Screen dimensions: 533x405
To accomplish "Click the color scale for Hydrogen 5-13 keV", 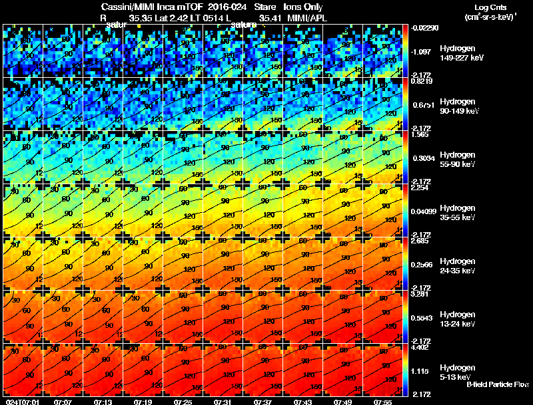I will click(x=405, y=370).
